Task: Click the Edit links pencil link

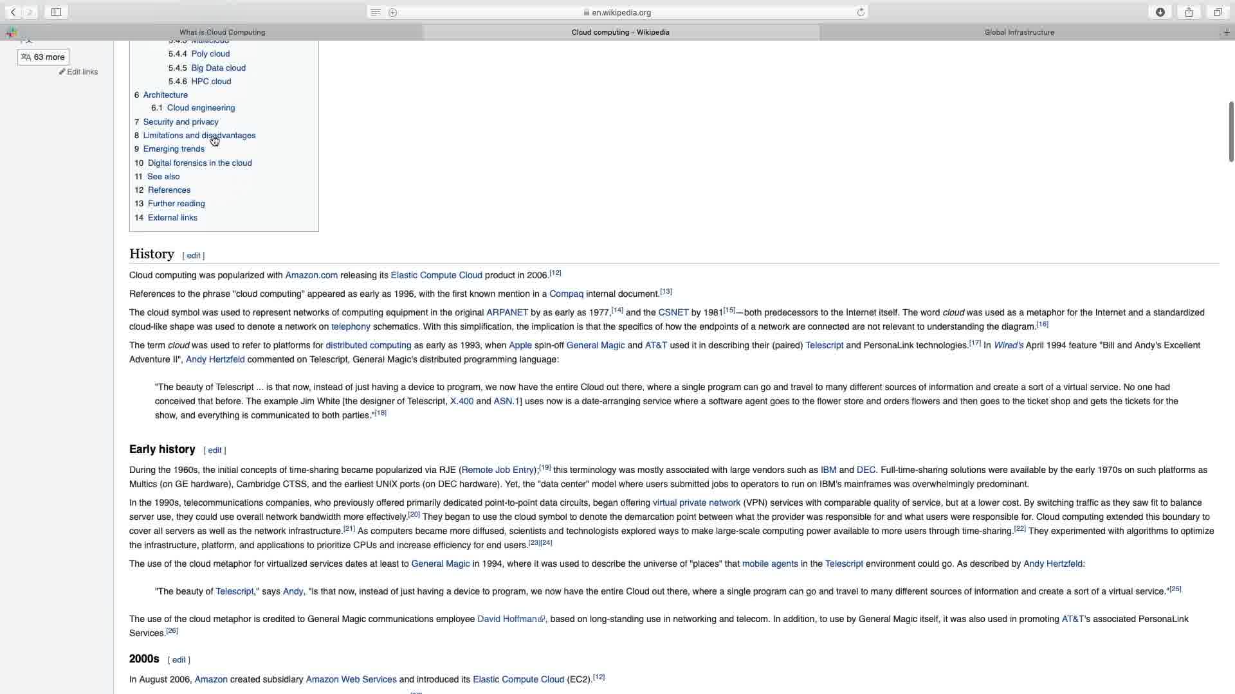Action: 78,72
